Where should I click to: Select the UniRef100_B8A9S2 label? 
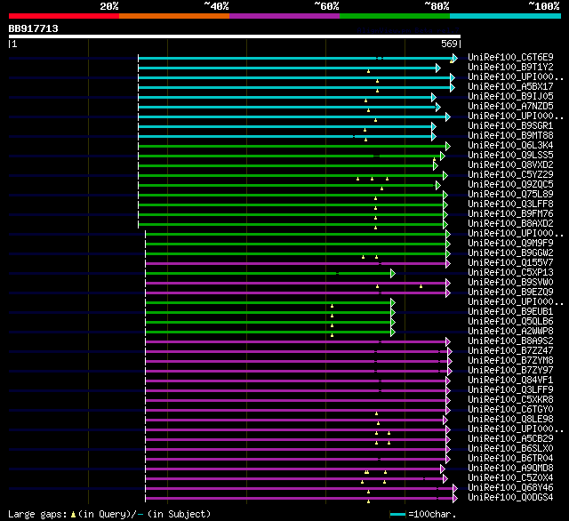pos(510,341)
